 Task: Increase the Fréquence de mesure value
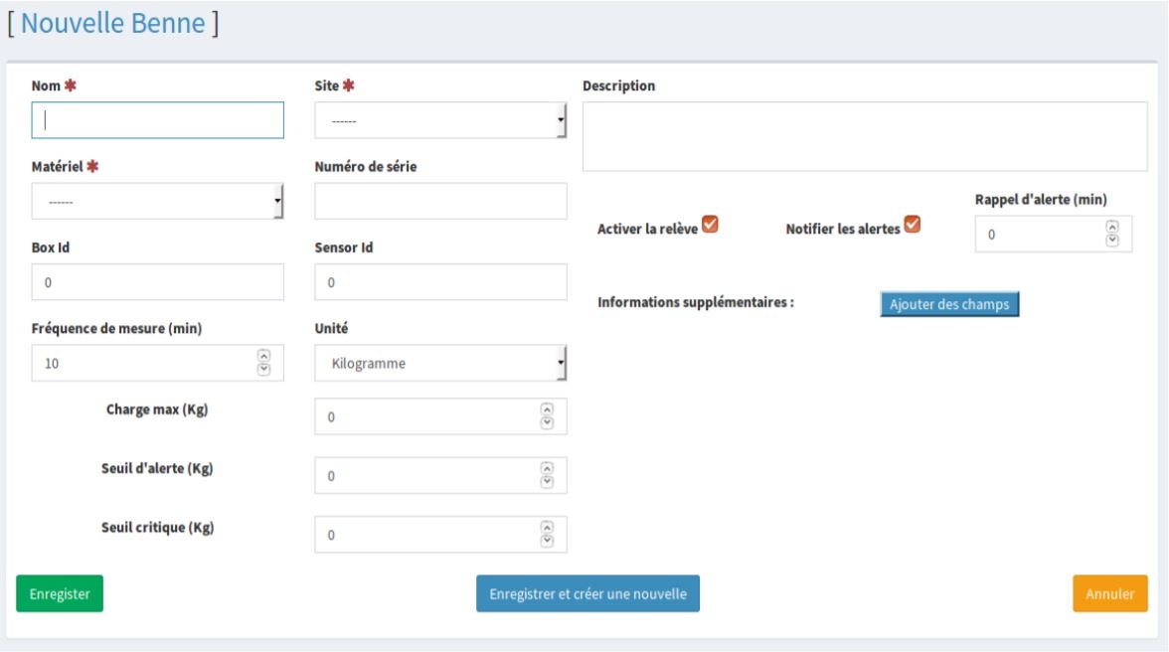263,357
